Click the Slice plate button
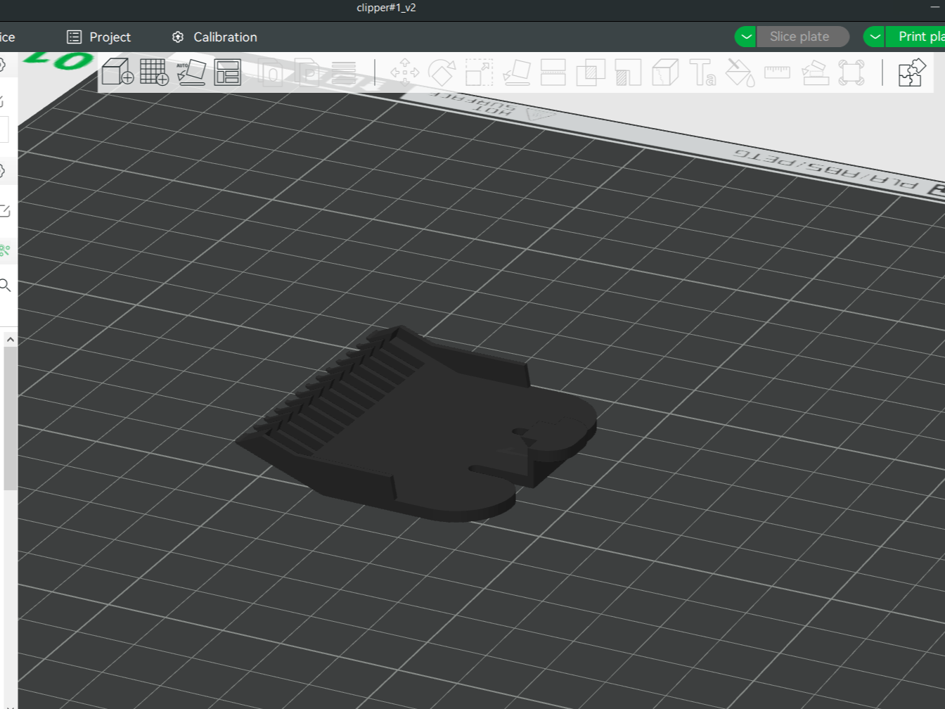 [x=802, y=37]
